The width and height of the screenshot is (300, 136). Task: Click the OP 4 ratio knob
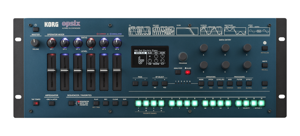91,43
